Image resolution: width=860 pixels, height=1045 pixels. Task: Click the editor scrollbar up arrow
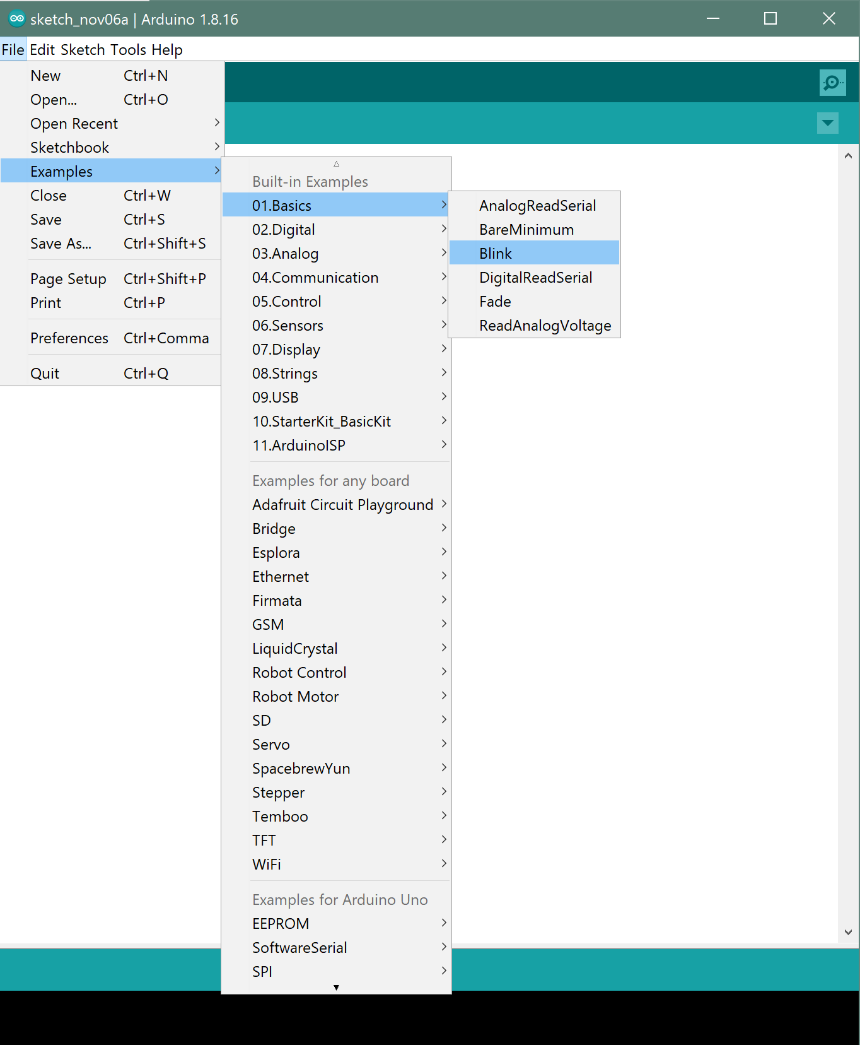click(x=848, y=155)
